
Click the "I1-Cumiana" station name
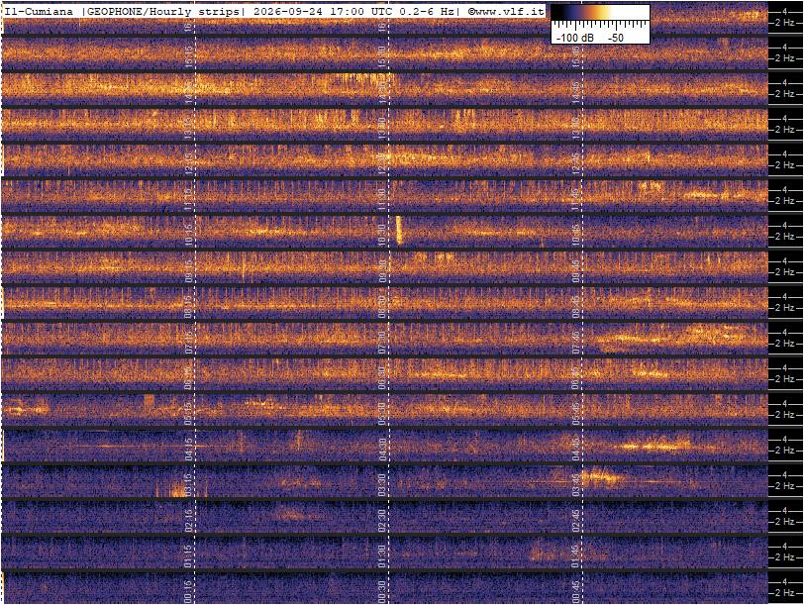click(39, 11)
